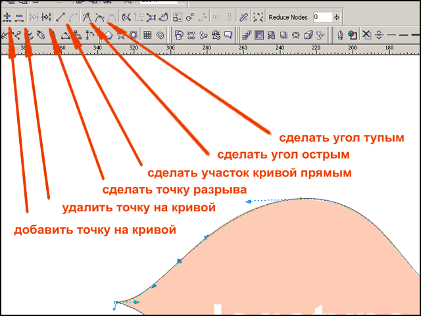
Task: Select the 3-Point Curve tool
Action: coord(66,35)
